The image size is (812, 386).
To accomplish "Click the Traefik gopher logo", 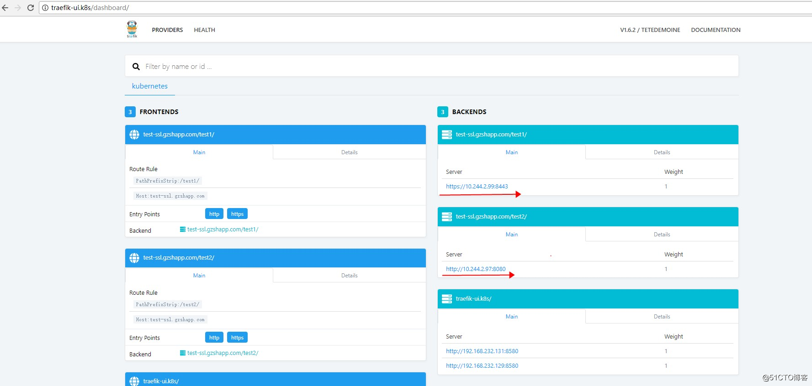I will tap(132, 29).
